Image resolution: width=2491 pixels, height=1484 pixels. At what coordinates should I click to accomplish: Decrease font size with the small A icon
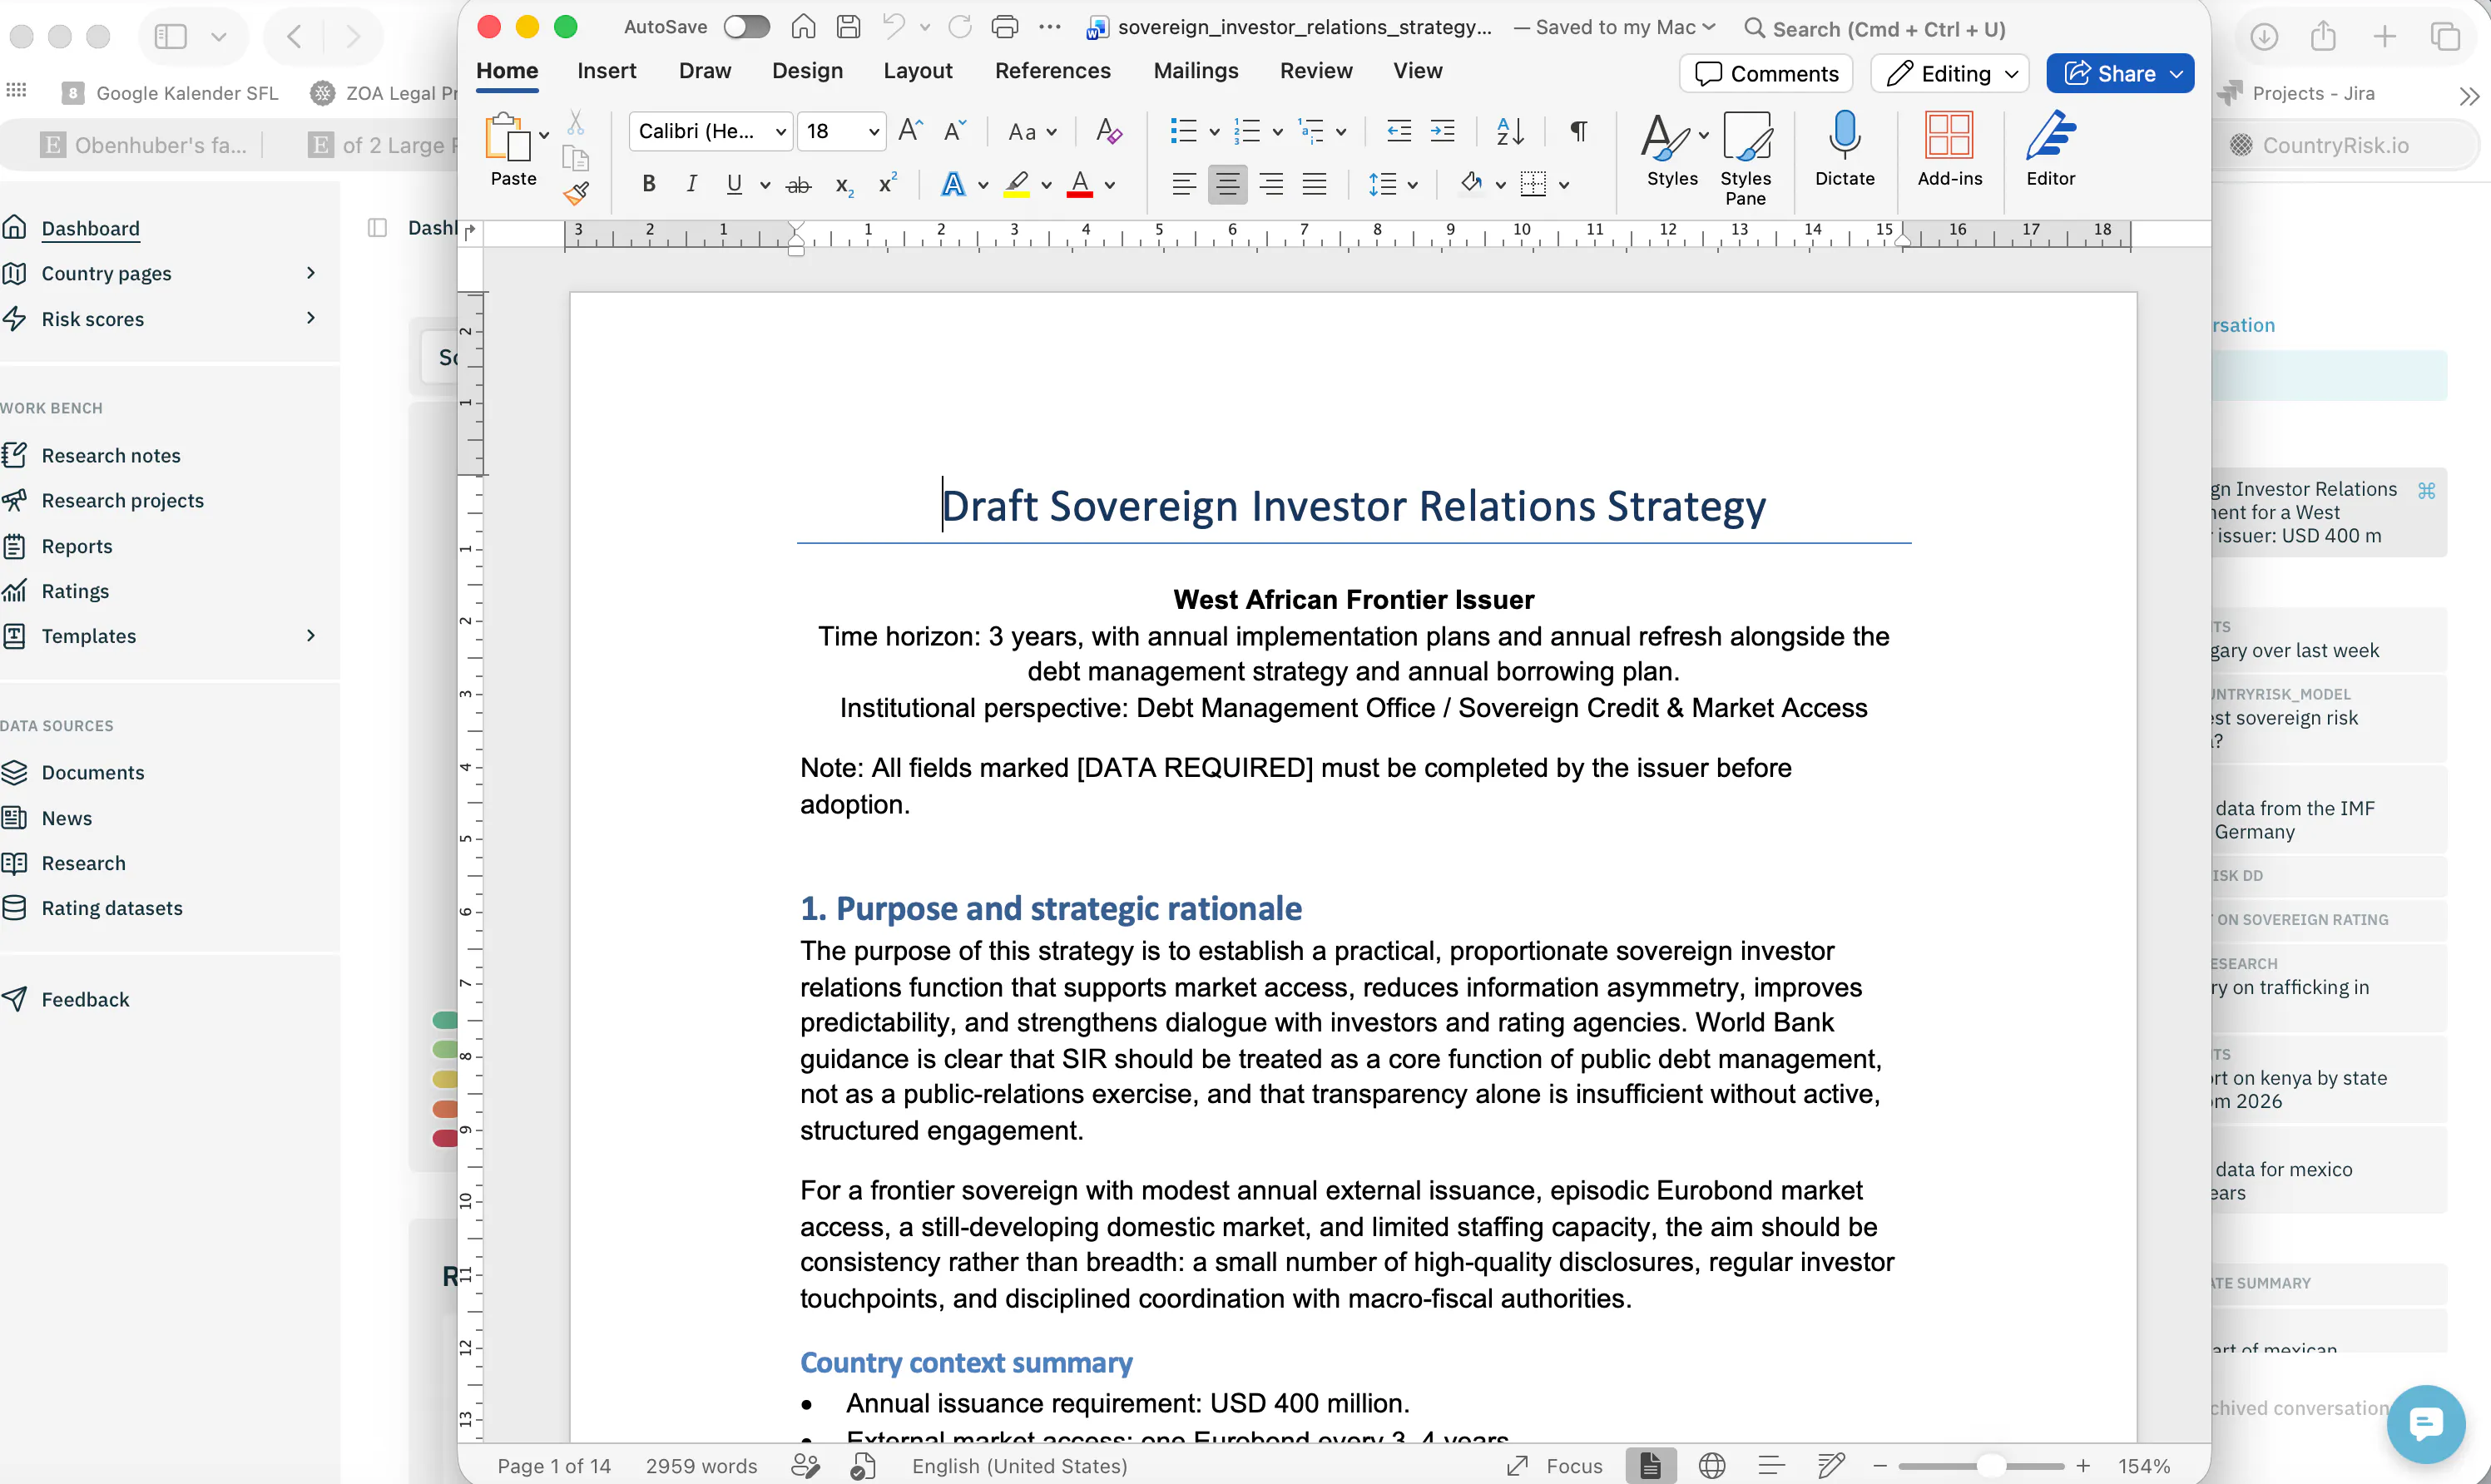tap(955, 131)
